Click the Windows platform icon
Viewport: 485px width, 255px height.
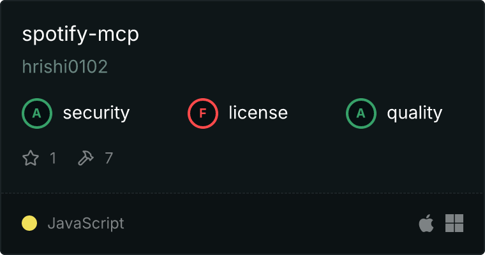(454, 223)
